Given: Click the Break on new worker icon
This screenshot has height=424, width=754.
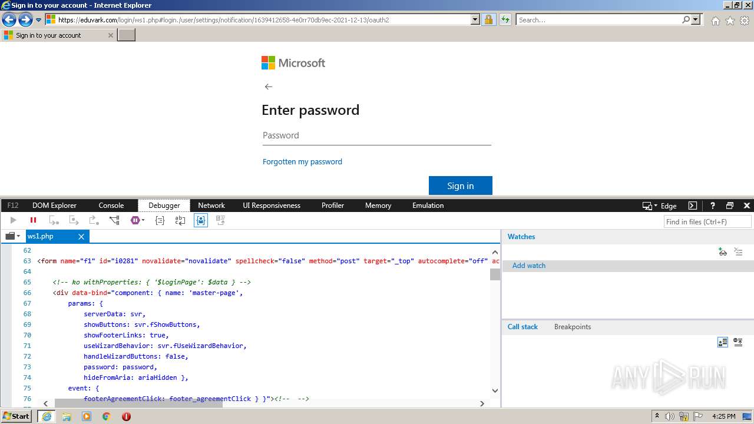Looking at the screenshot, I should pos(114,220).
